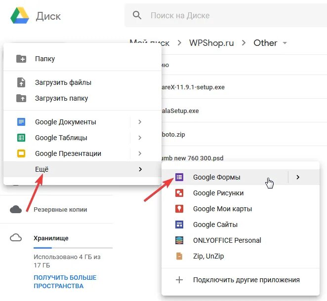Viewport: 327px width, 301px height.
Task: Click the storage usage progress bar
Action: [x=73, y=248]
